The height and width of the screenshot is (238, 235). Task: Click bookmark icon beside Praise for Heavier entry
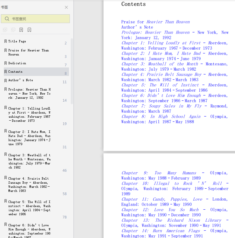(6, 50)
